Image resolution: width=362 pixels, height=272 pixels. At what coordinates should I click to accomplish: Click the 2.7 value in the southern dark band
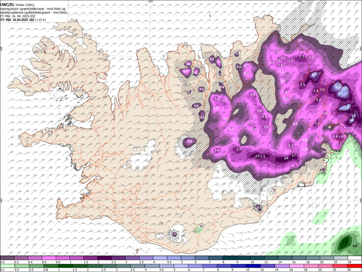pyautogui.click(x=294, y=155)
